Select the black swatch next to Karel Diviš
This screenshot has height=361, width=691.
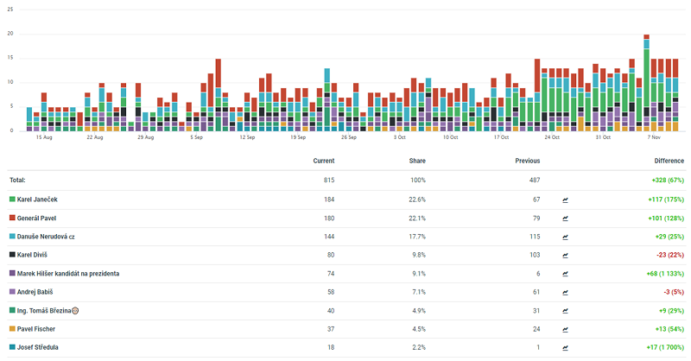click(12, 255)
